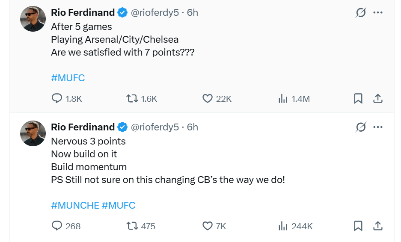Share the 'Nervous 3 points' tweet
Screen dimensions: 401x242
point(377,226)
